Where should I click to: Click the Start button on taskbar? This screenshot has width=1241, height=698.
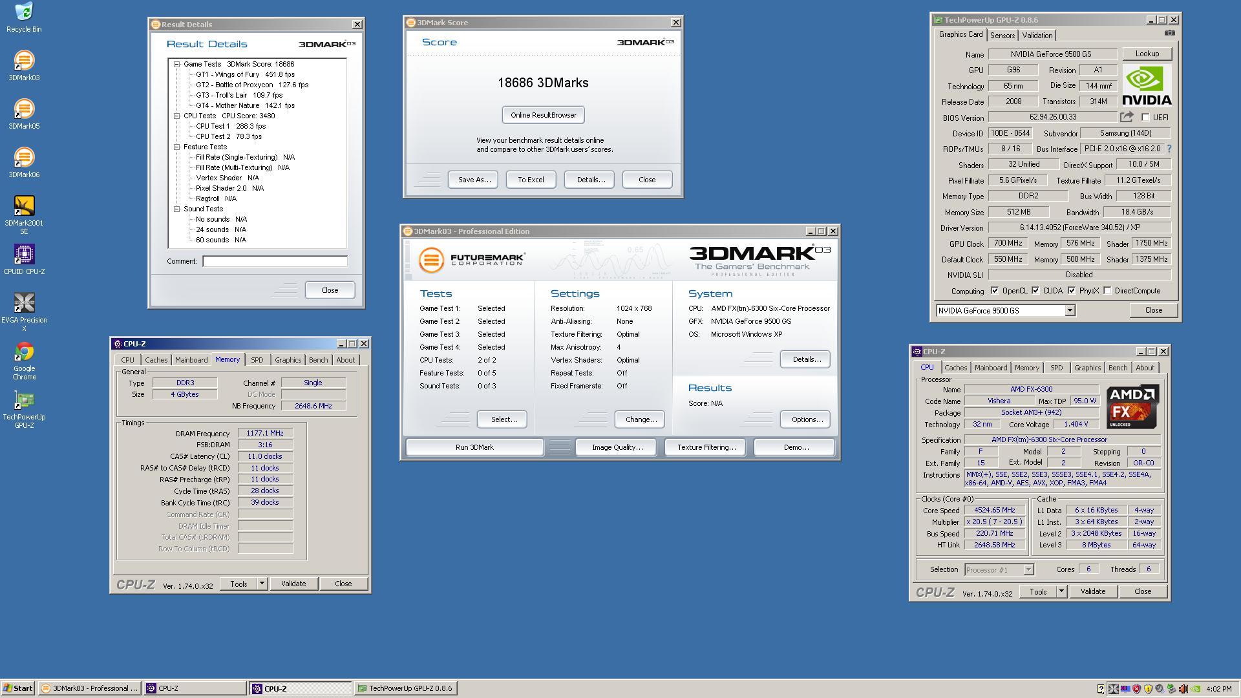(x=18, y=688)
